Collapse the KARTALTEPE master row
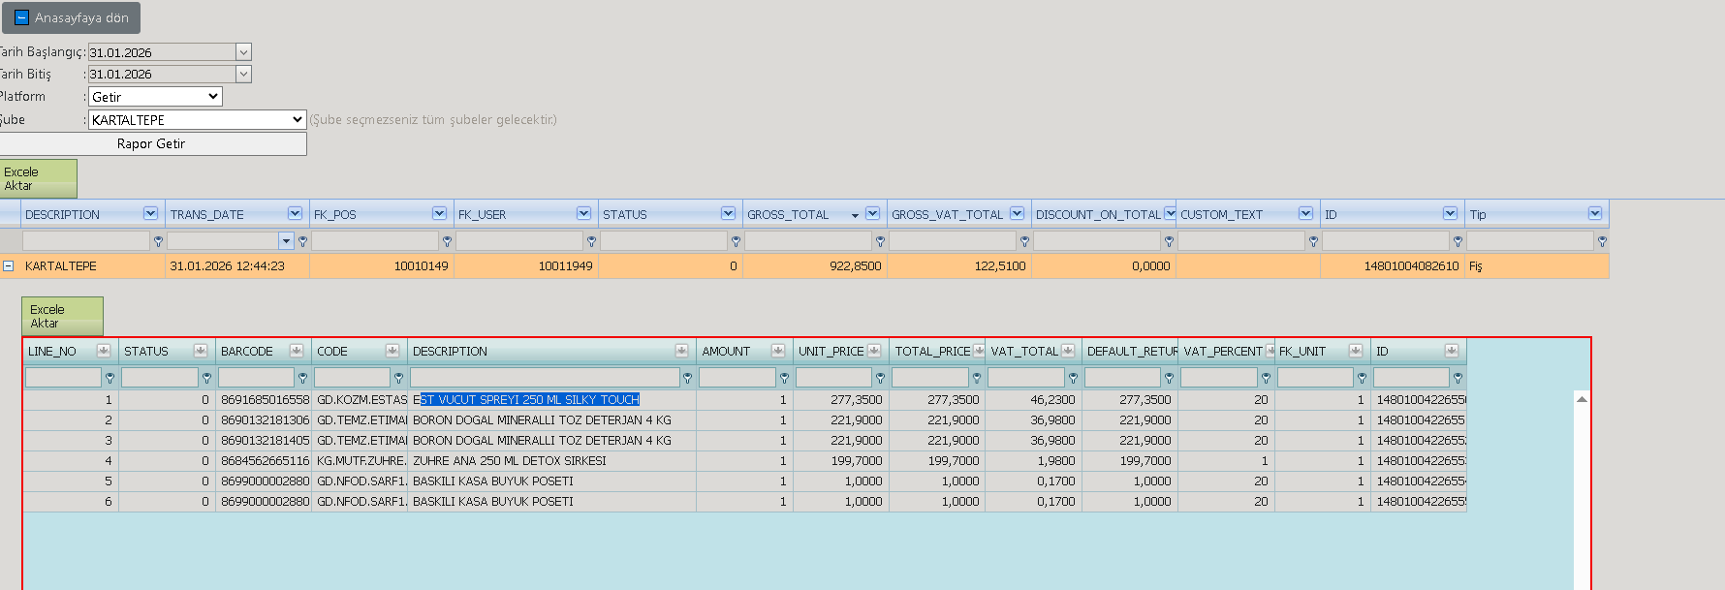Viewport: 1725px width, 590px height. click(x=8, y=265)
